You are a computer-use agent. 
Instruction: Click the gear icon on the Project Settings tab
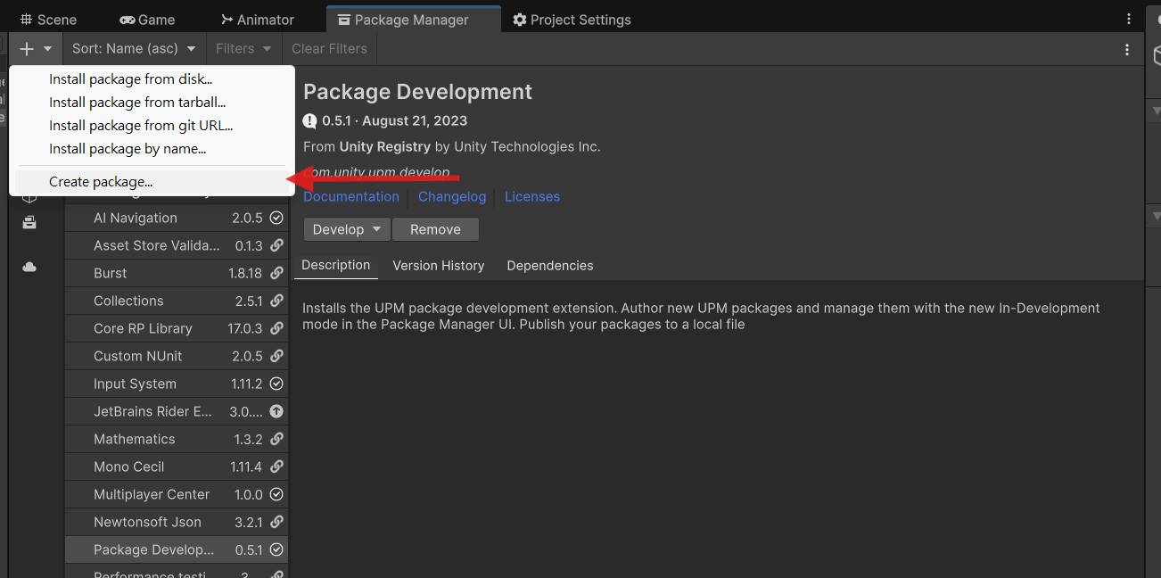517,18
